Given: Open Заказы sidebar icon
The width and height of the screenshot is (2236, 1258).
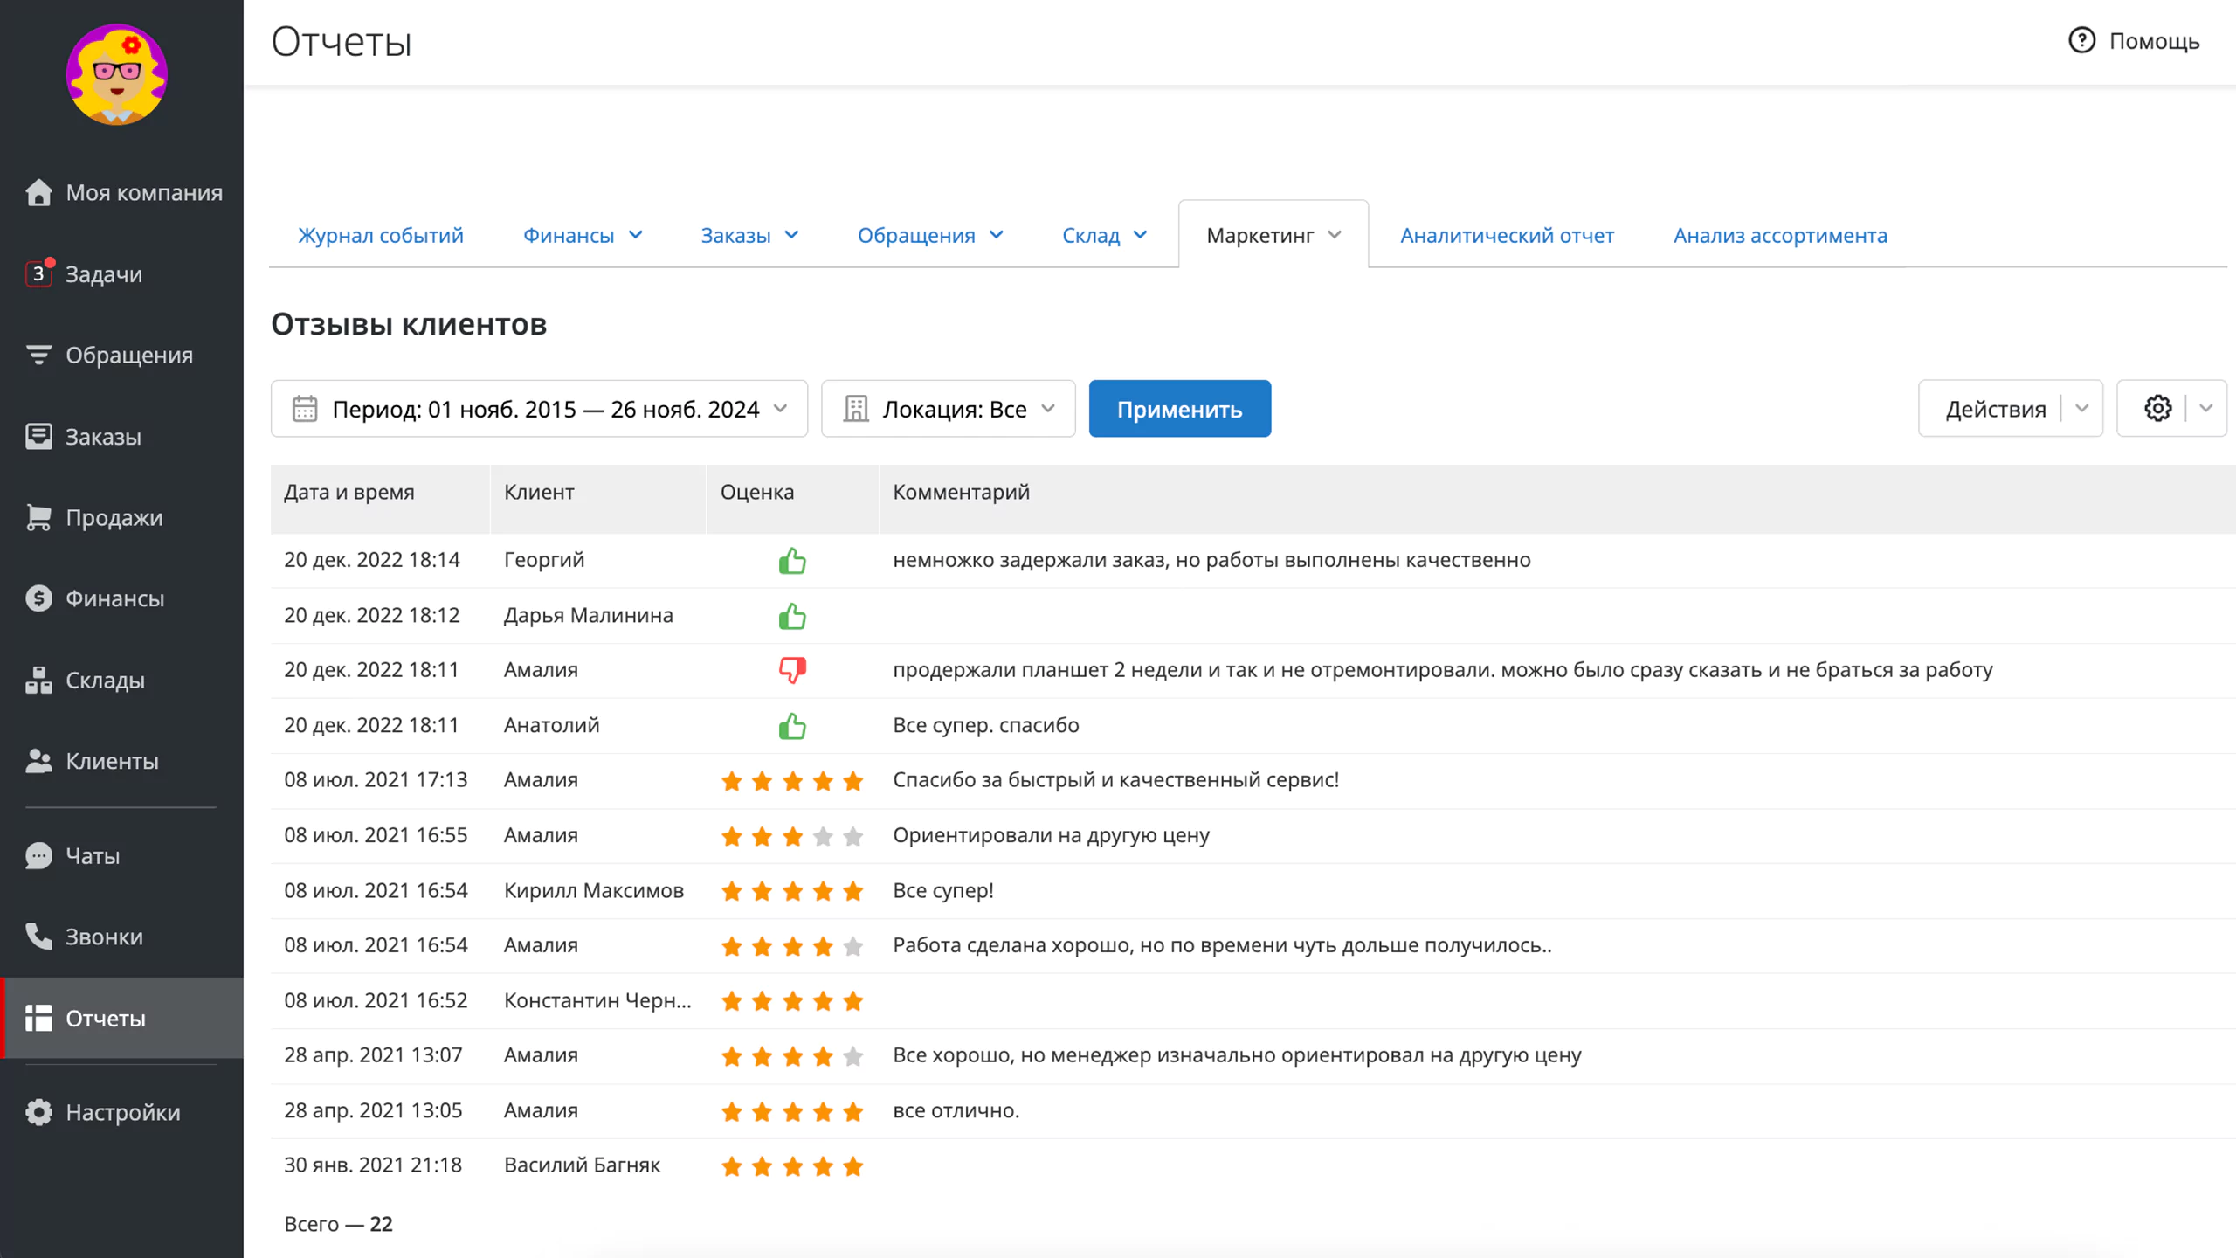Looking at the screenshot, I should 38,436.
